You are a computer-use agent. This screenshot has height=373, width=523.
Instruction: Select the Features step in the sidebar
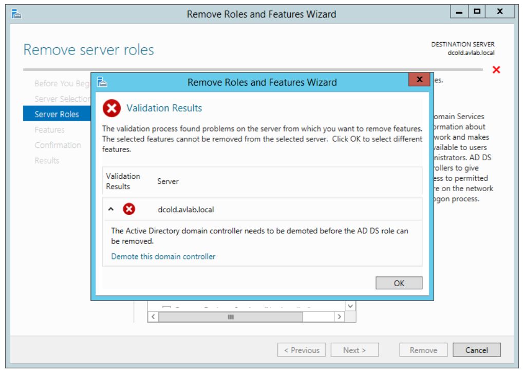(x=49, y=129)
